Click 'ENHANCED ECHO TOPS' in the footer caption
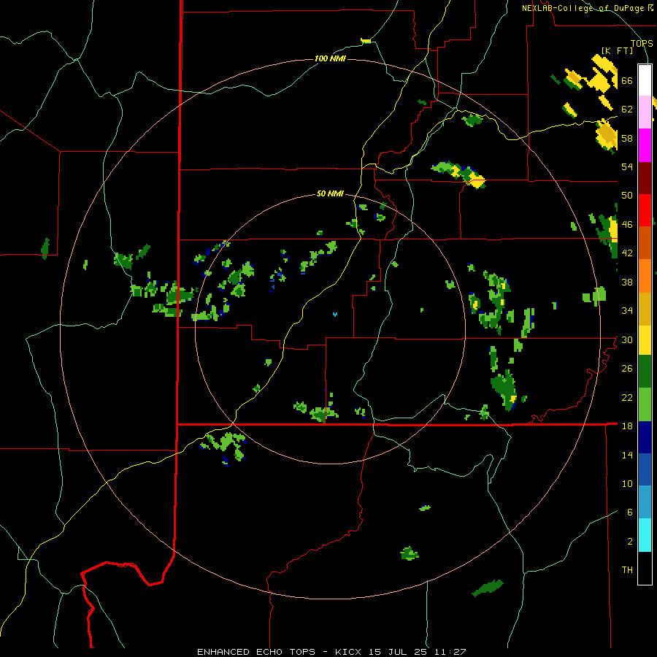The height and width of the screenshot is (657, 657). (256, 652)
